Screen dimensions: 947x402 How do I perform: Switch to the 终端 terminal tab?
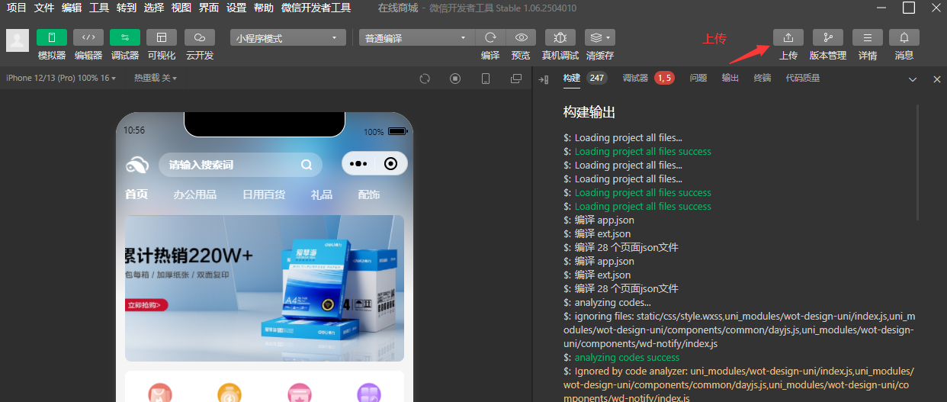click(762, 78)
